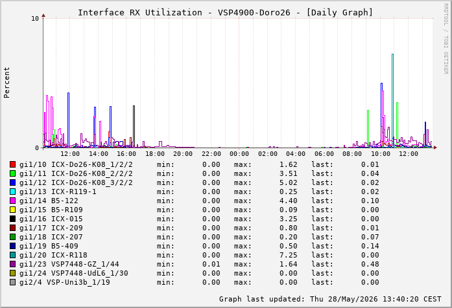Click the magenta swatch for gi1/14 B5-122
The width and height of the screenshot is (452, 308).
[x=12, y=201]
